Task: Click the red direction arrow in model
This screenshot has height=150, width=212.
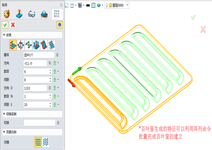Action: 72,83
